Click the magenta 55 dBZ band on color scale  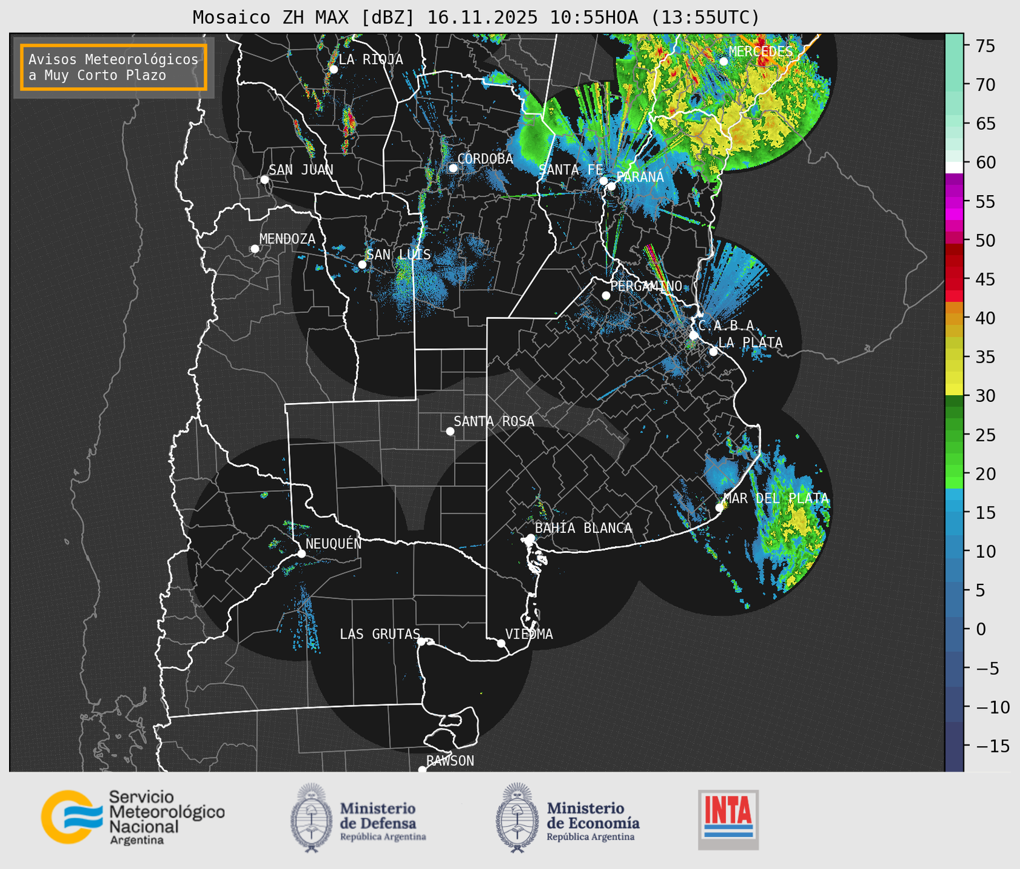(x=954, y=201)
